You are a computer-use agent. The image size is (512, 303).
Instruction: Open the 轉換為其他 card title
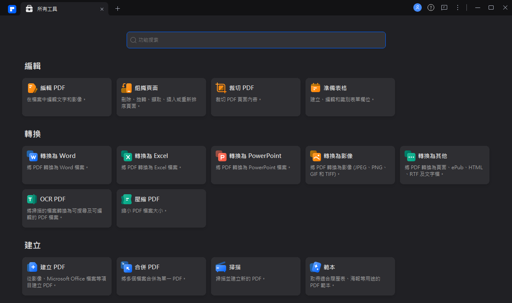click(x=433, y=156)
